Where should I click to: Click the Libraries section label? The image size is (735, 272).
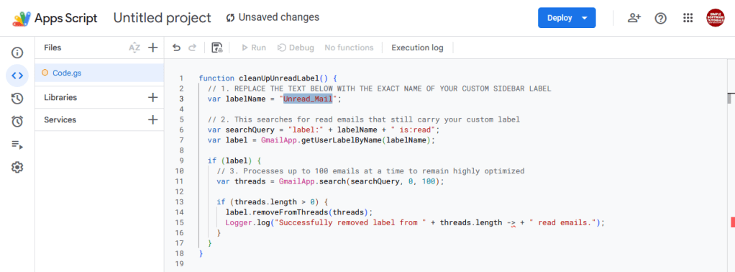click(60, 98)
